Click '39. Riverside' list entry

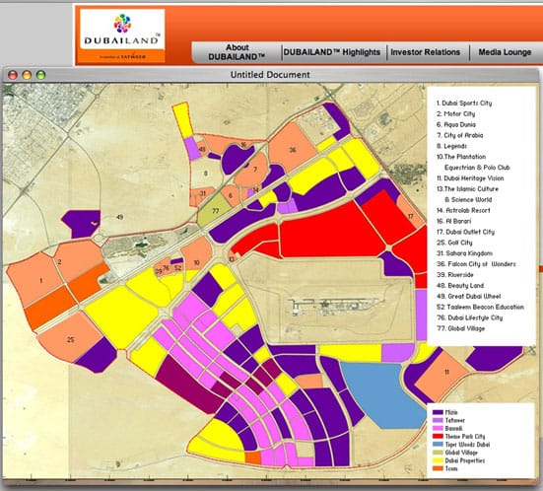[455, 275]
